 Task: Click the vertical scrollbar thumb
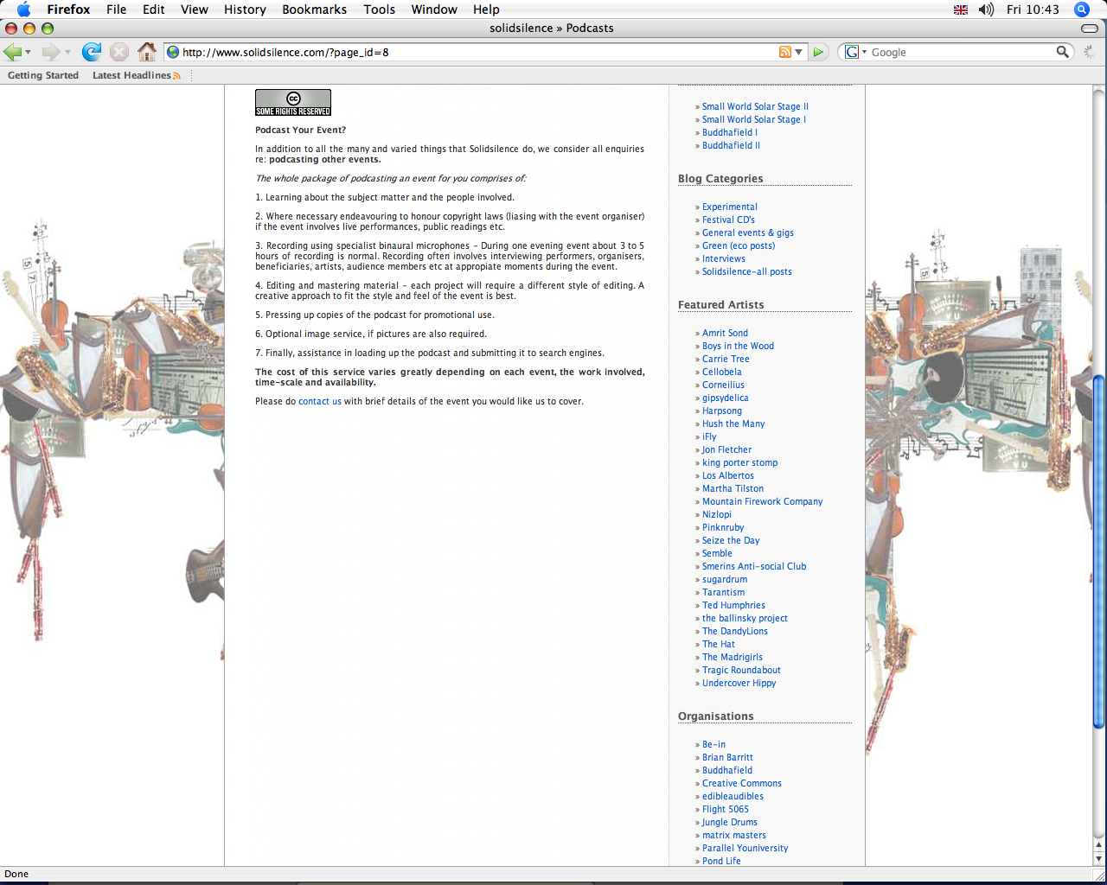(1098, 553)
